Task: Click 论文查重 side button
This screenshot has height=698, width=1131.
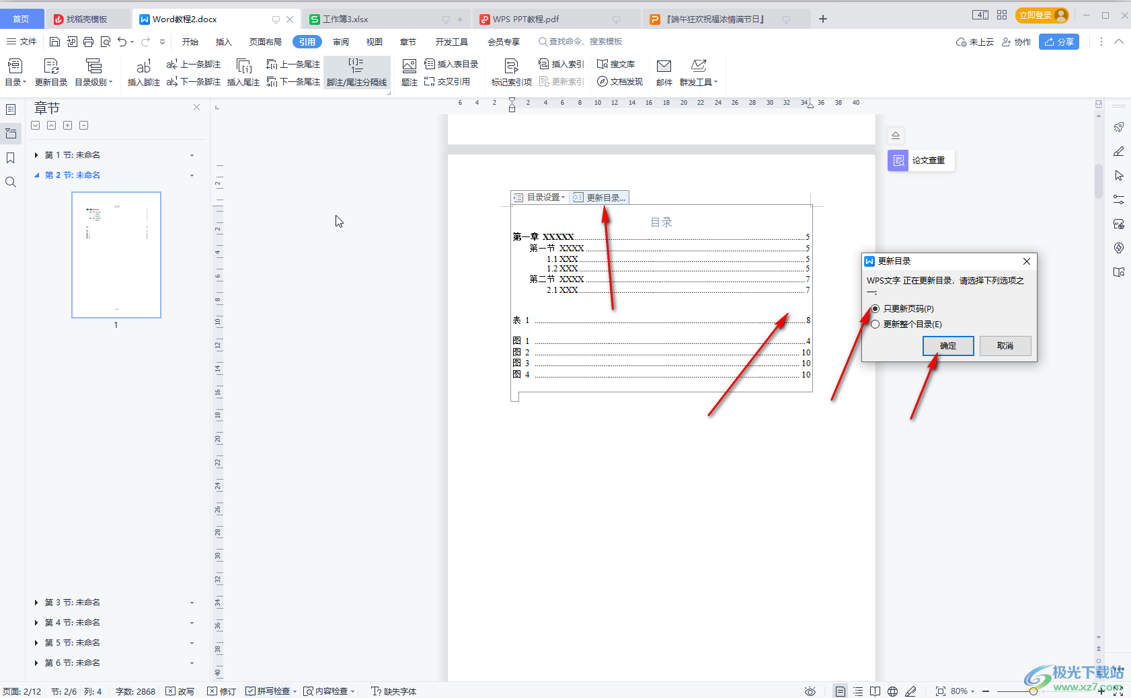Action: pyautogui.click(x=921, y=161)
